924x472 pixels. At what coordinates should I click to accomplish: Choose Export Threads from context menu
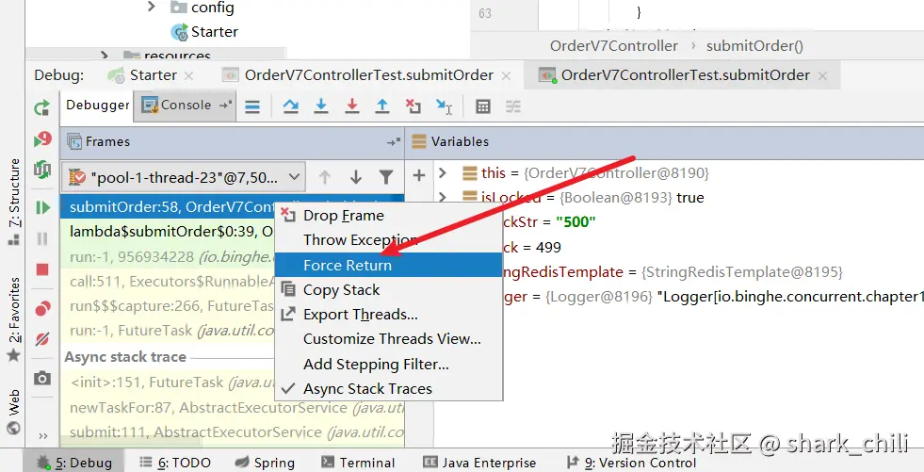[389, 315]
